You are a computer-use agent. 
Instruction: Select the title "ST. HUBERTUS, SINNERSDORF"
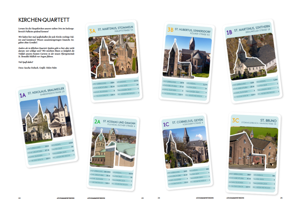[193, 30]
